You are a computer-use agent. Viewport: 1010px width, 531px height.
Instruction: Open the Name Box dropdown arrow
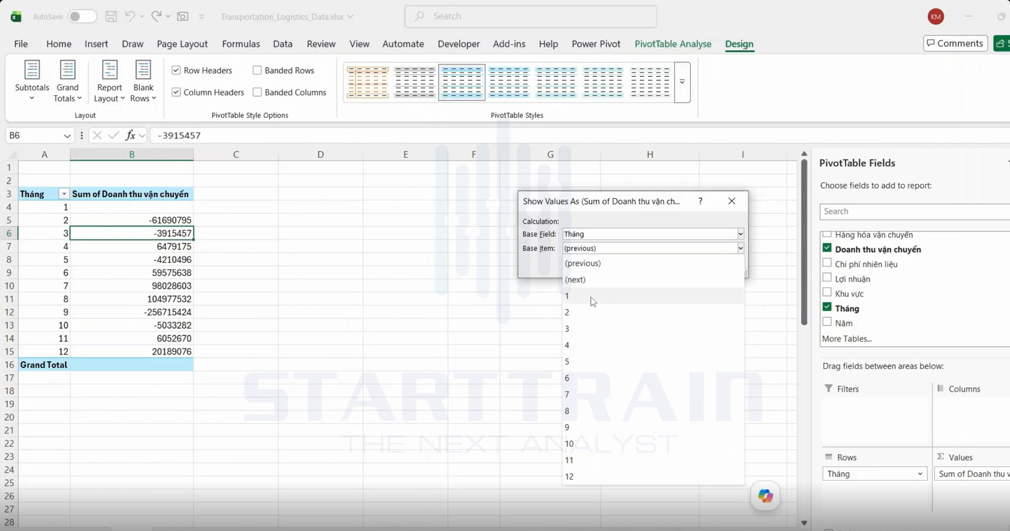point(67,136)
